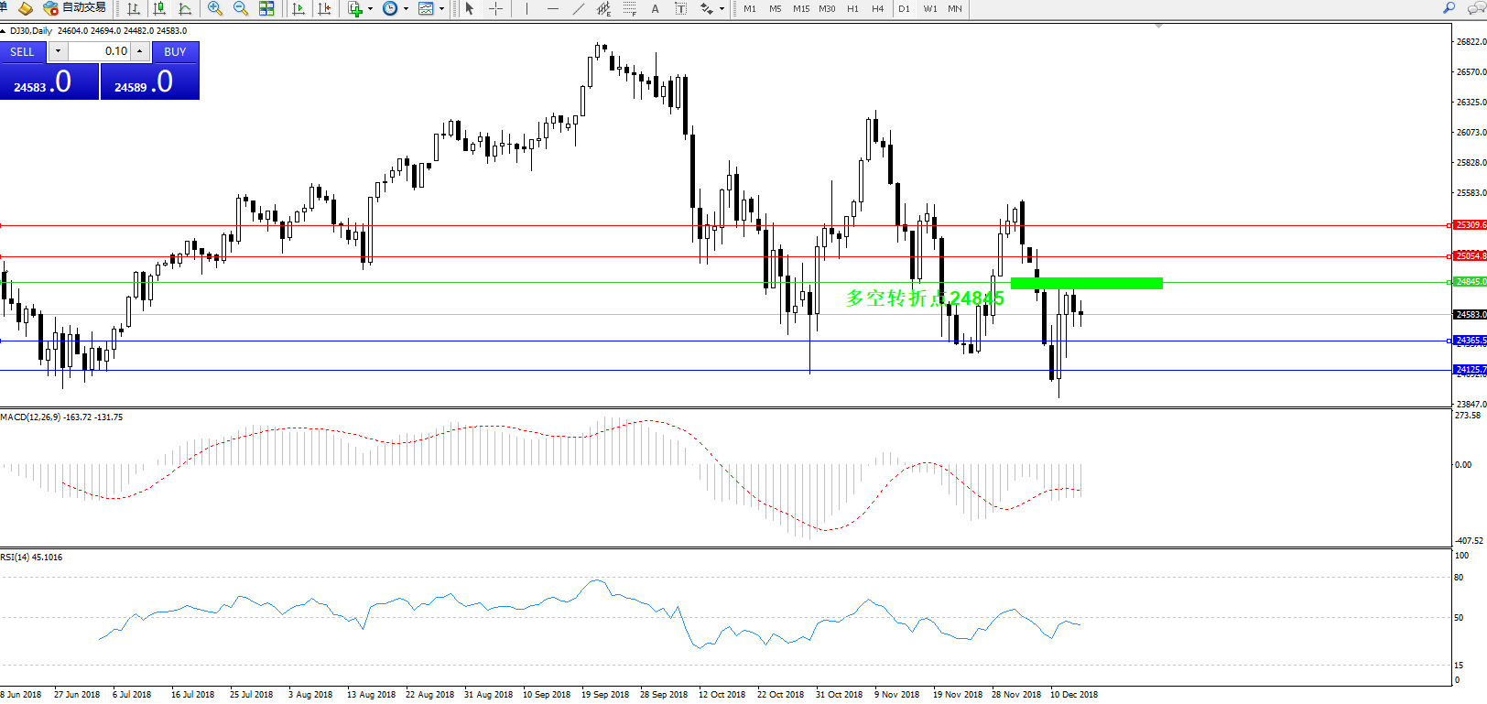Select the candlestick chart type icon
The image size is (1487, 704).
tap(159, 8)
